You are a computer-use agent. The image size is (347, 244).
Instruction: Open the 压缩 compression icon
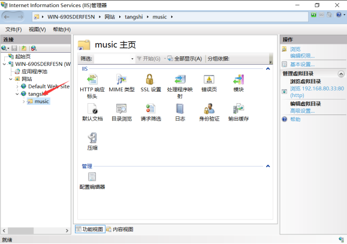92,141
